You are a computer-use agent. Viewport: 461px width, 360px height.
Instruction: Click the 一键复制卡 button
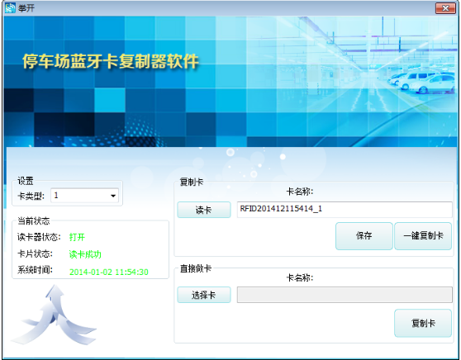tap(423, 236)
